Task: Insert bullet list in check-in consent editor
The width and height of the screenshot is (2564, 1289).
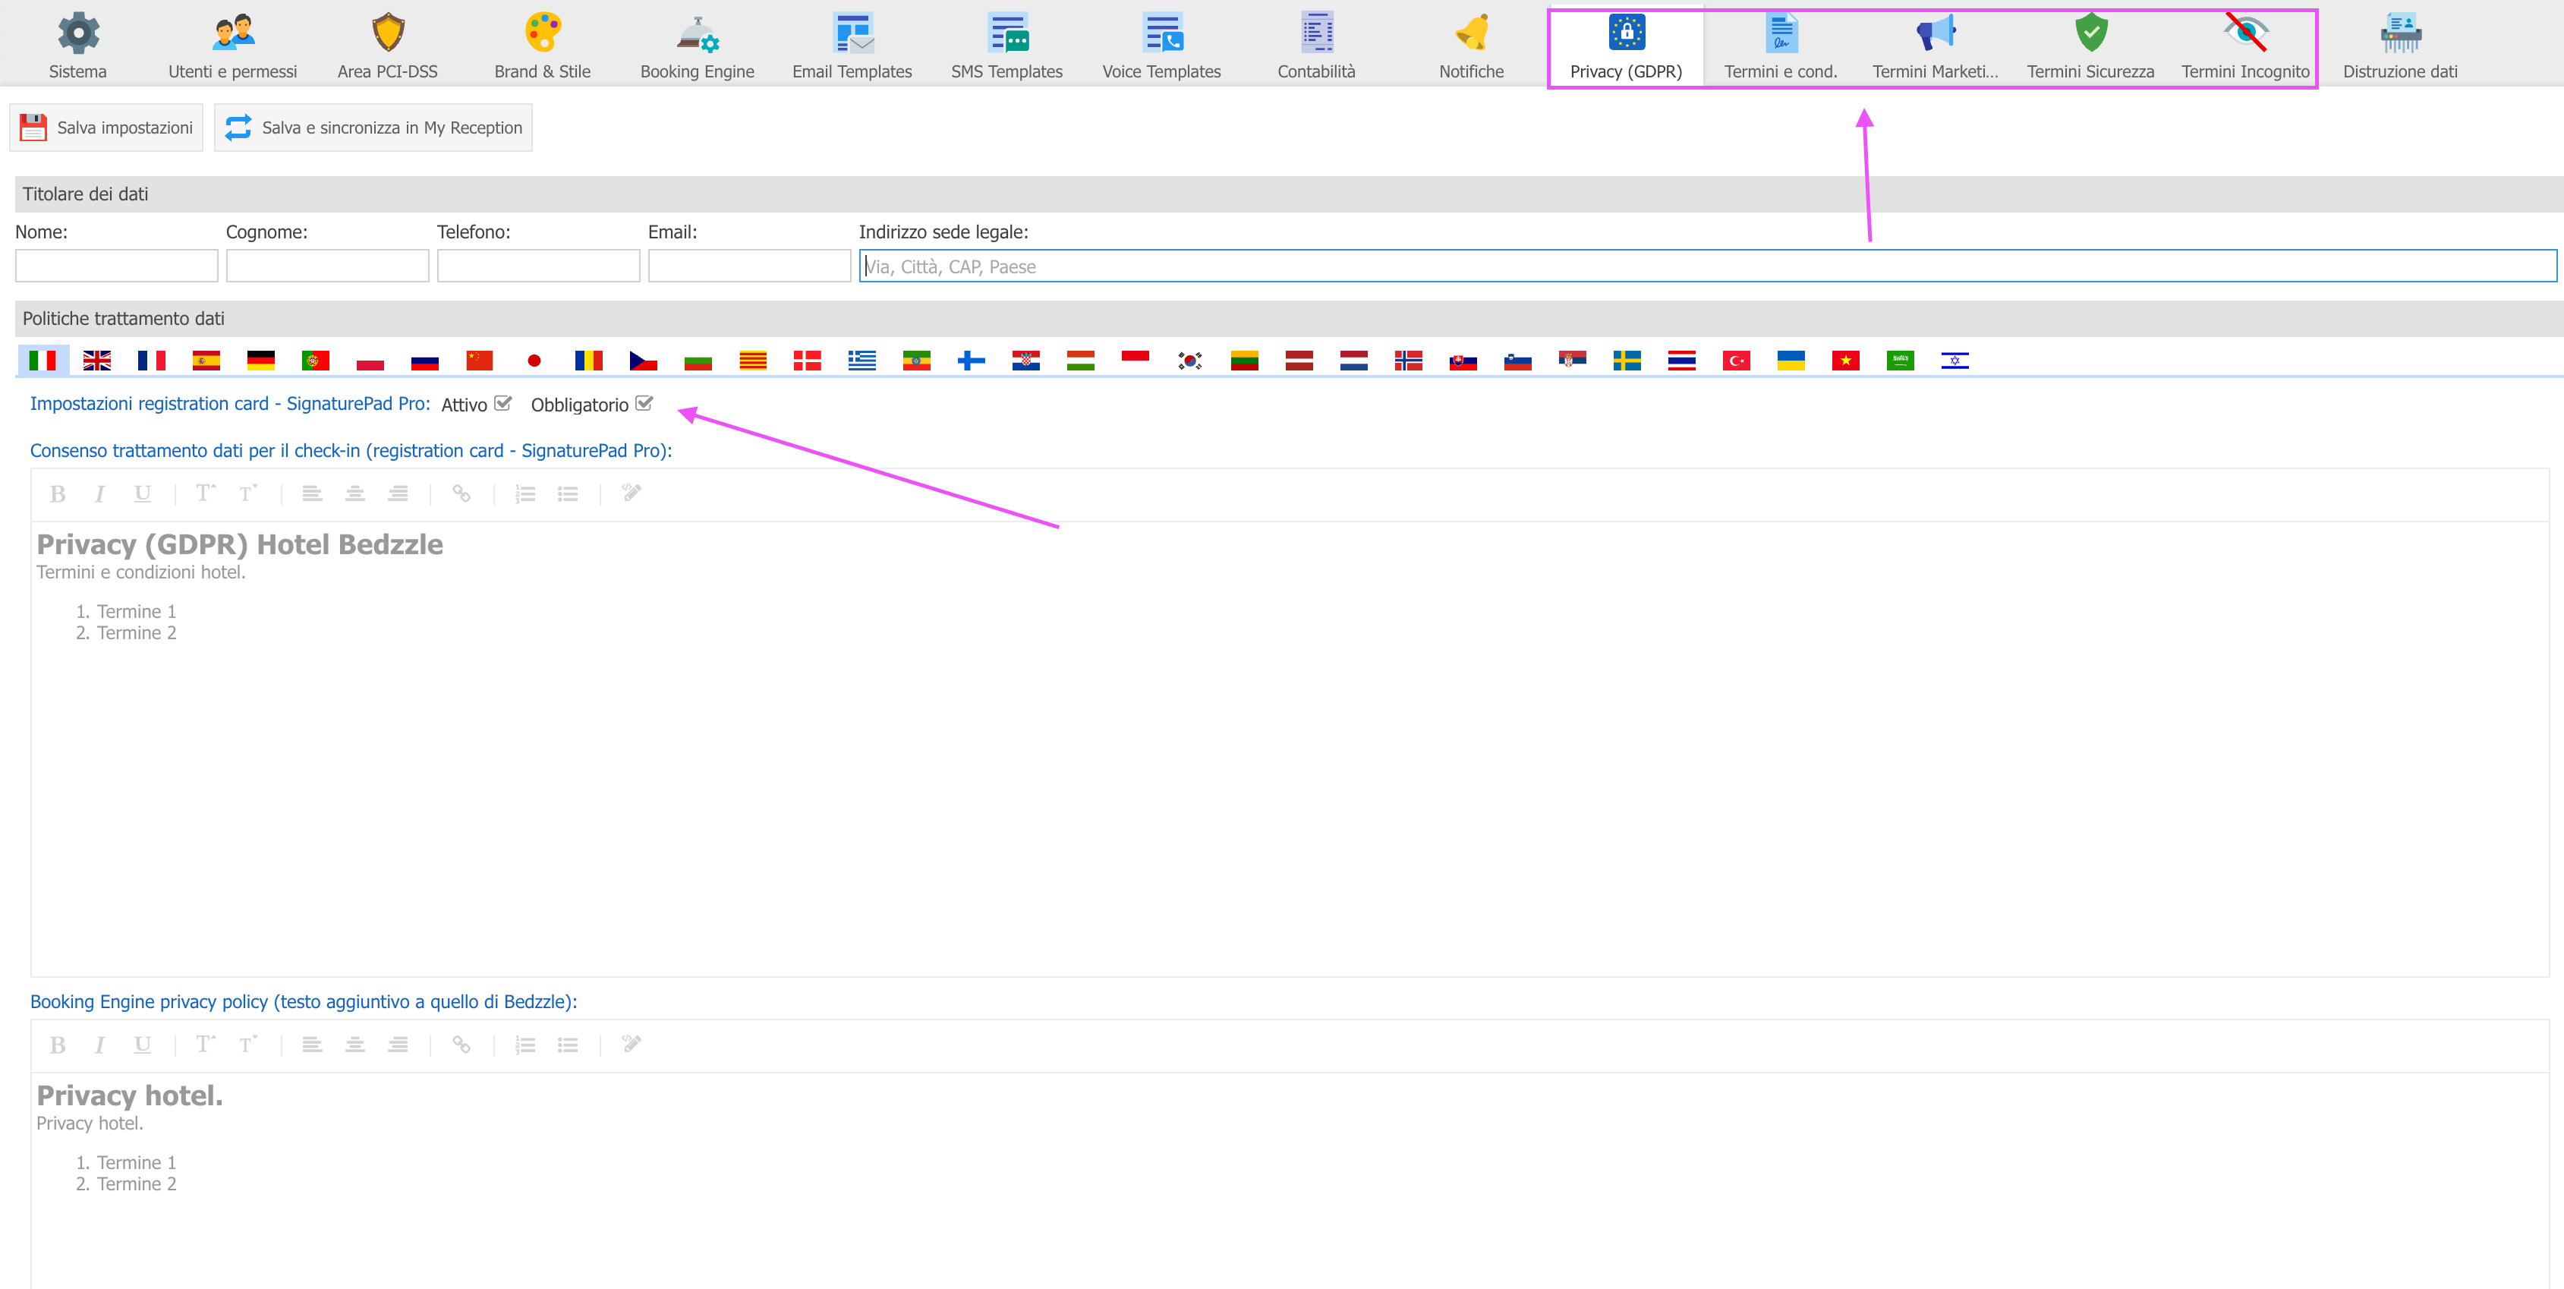Action: pyautogui.click(x=569, y=493)
